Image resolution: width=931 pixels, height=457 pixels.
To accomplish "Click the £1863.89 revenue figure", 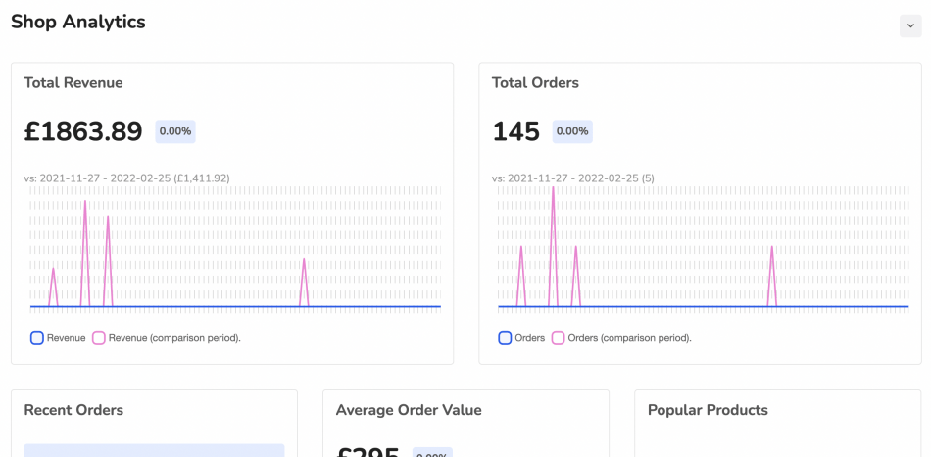I will 83,131.
